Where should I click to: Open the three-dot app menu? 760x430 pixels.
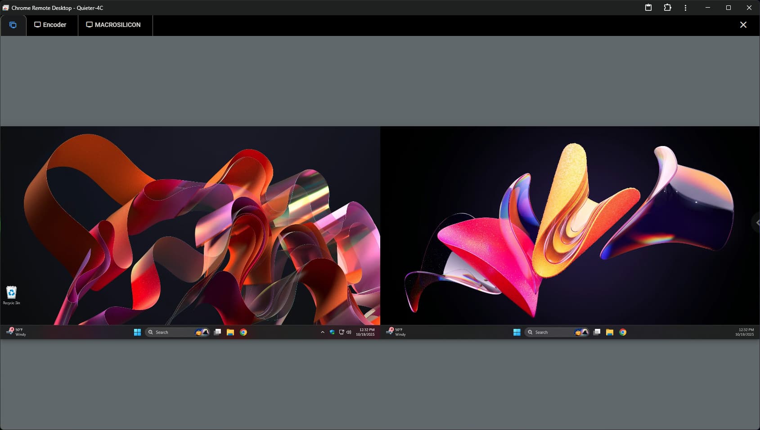point(685,8)
